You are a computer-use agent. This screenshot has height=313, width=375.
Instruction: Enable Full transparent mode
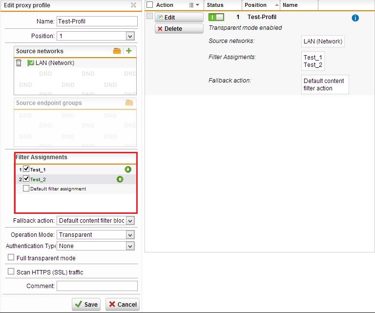click(x=11, y=257)
